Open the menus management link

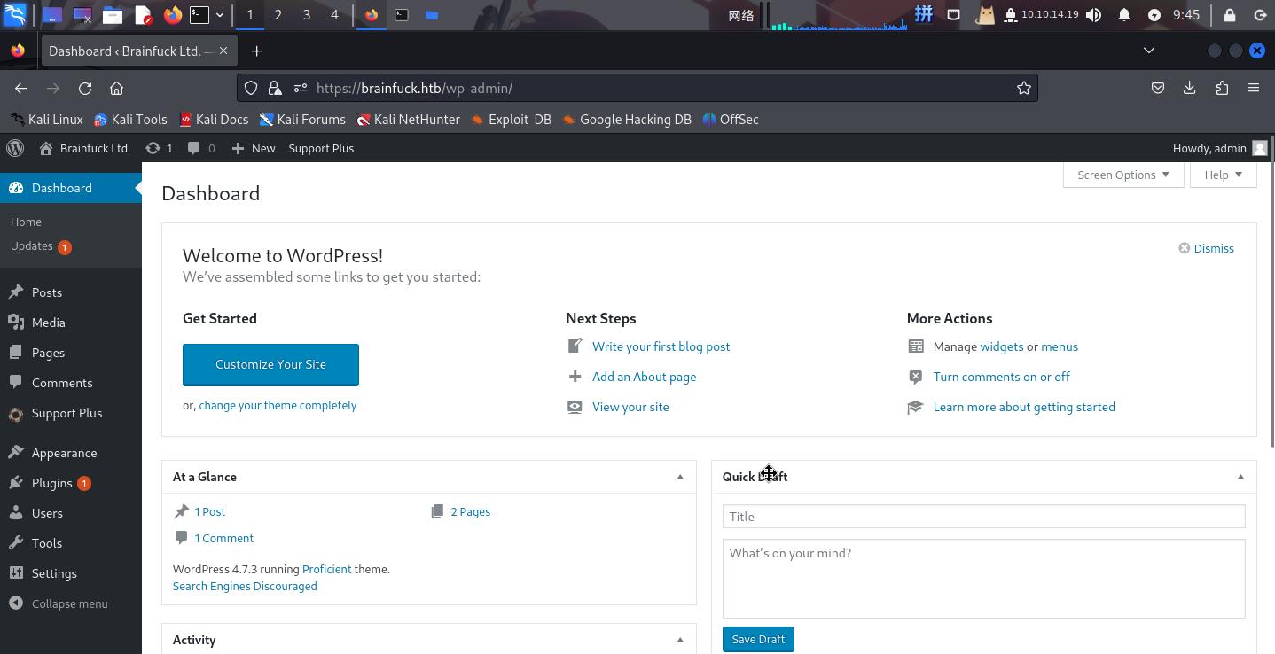(x=1060, y=346)
